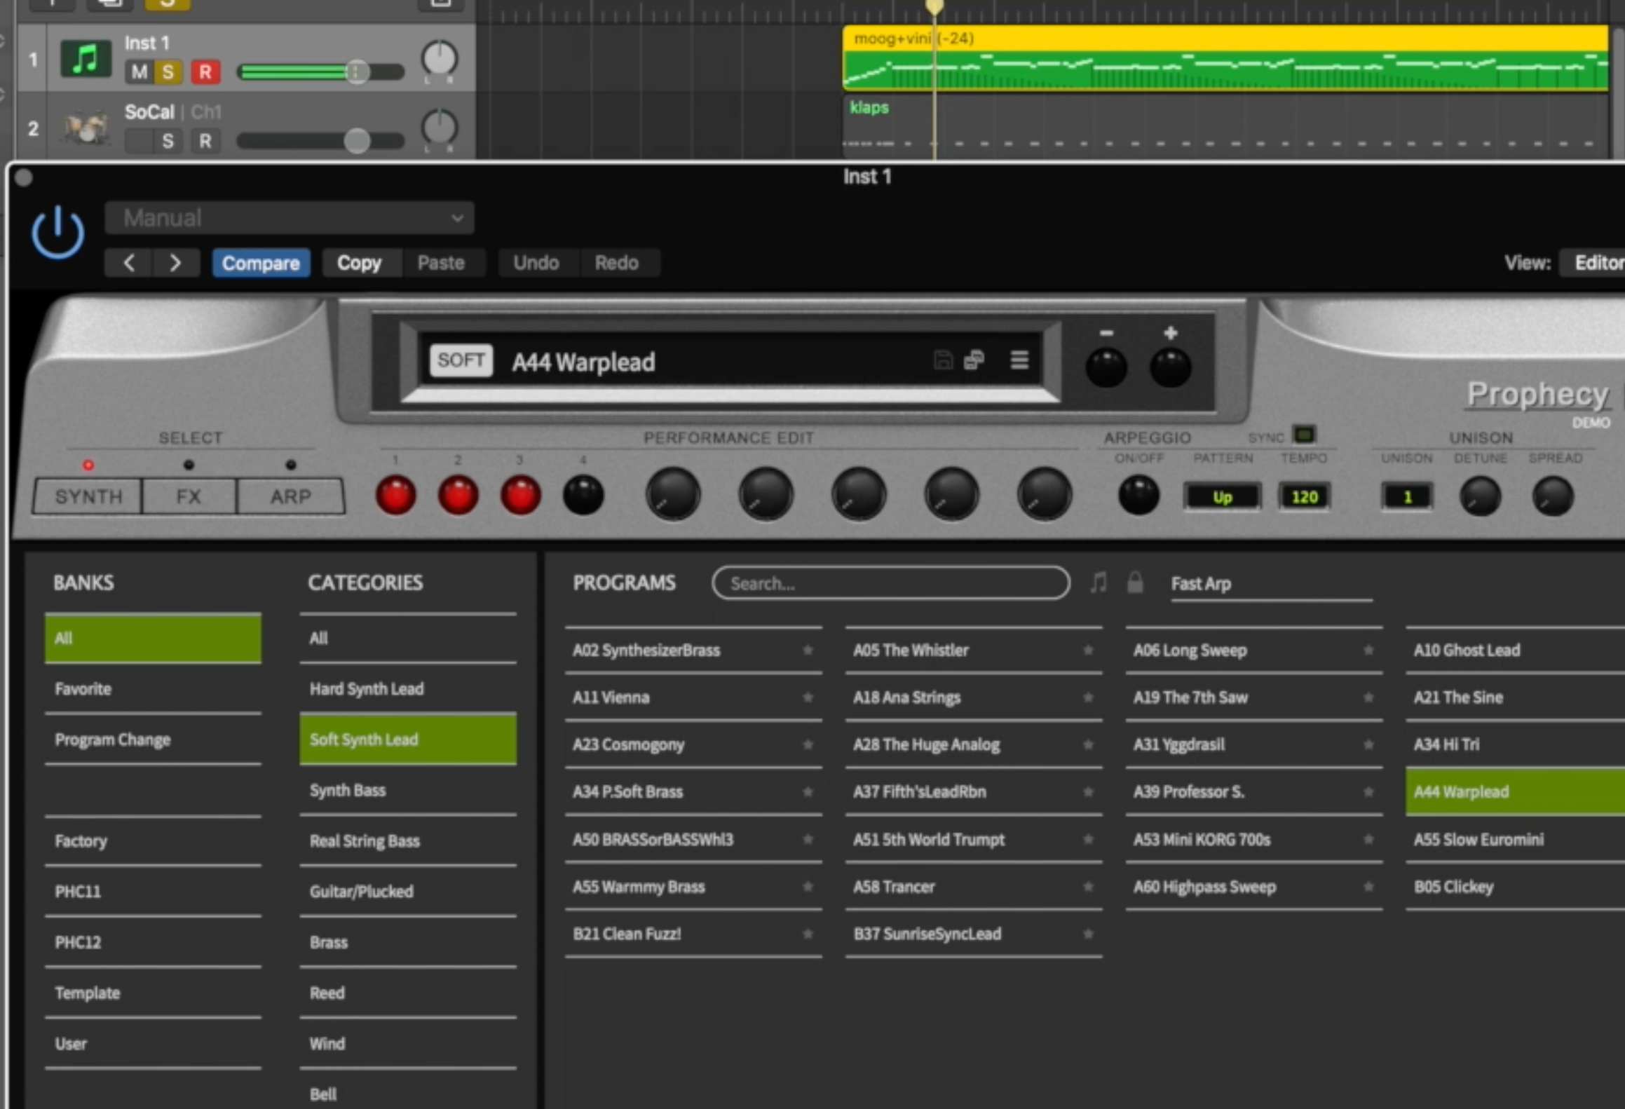Toggle the arpeggio SYNC switch

tap(1304, 435)
